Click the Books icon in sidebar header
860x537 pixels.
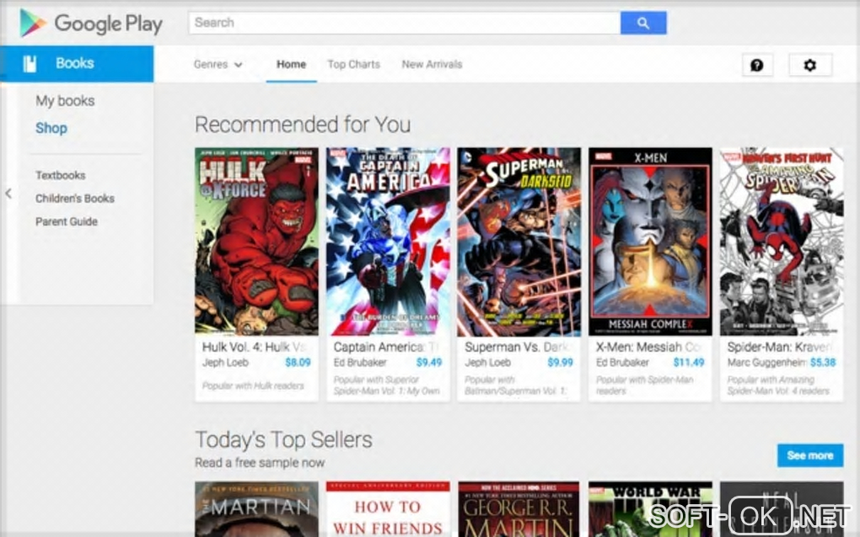click(30, 63)
